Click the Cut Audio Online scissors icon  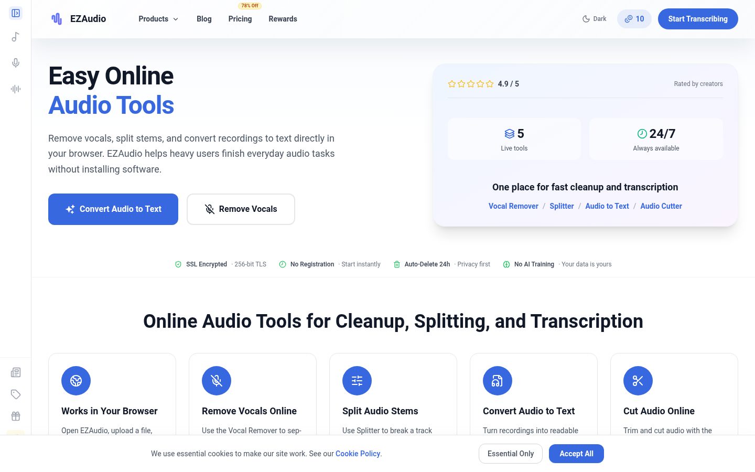tap(638, 381)
